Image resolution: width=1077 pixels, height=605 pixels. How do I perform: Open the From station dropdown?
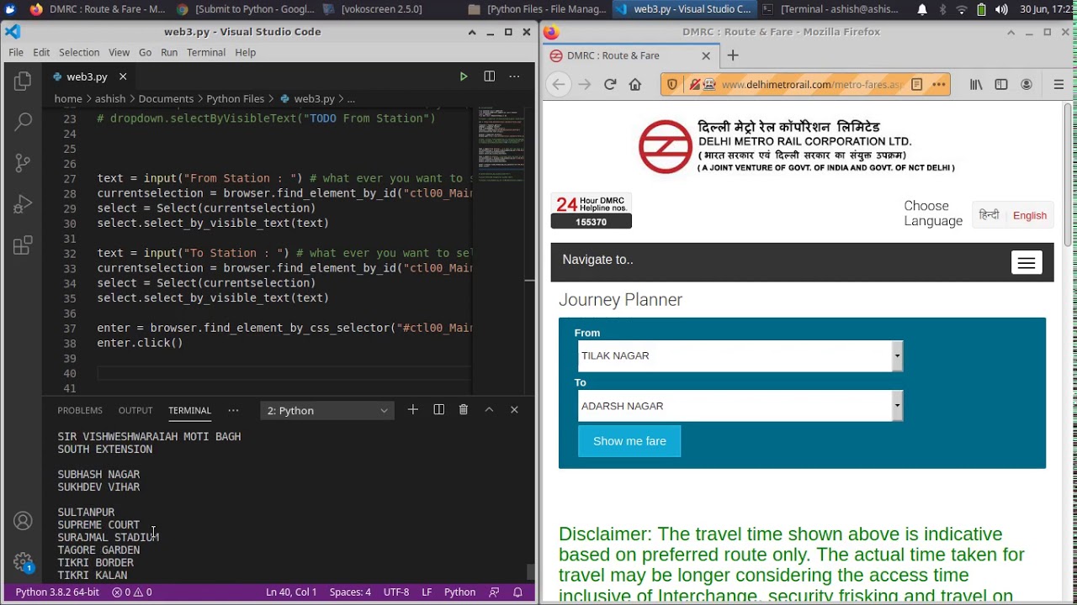(740, 356)
